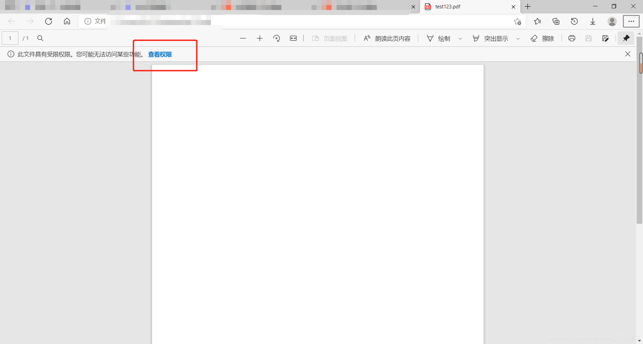Close the blurred tab left of test123.pdf

(413, 7)
